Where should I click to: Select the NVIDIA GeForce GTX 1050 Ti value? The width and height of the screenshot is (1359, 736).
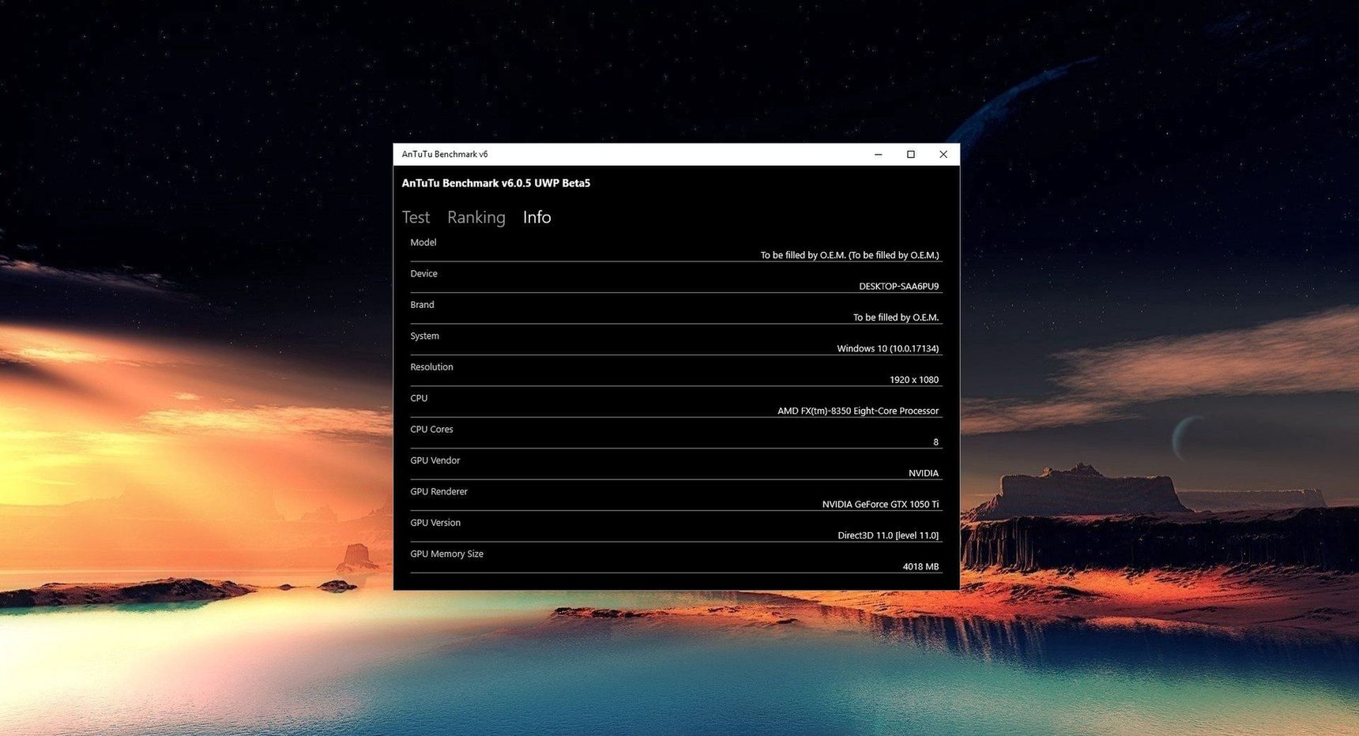(880, 504)
